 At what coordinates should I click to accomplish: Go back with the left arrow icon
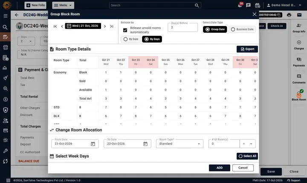[x=17, y=15]
